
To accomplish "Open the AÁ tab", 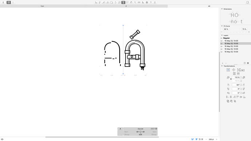I will [209, 6].
